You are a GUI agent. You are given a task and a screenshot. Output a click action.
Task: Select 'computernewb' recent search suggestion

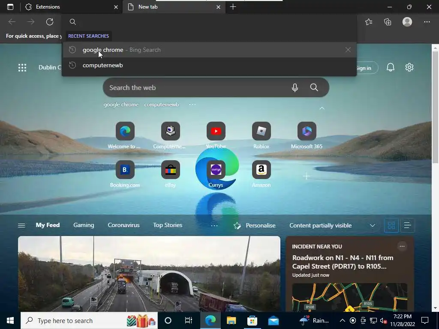[x=209, y=65]
